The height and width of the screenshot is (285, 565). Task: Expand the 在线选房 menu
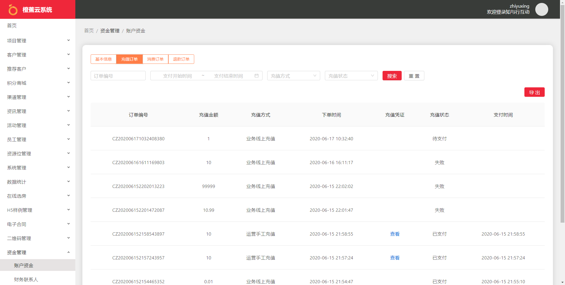(38, 196)
